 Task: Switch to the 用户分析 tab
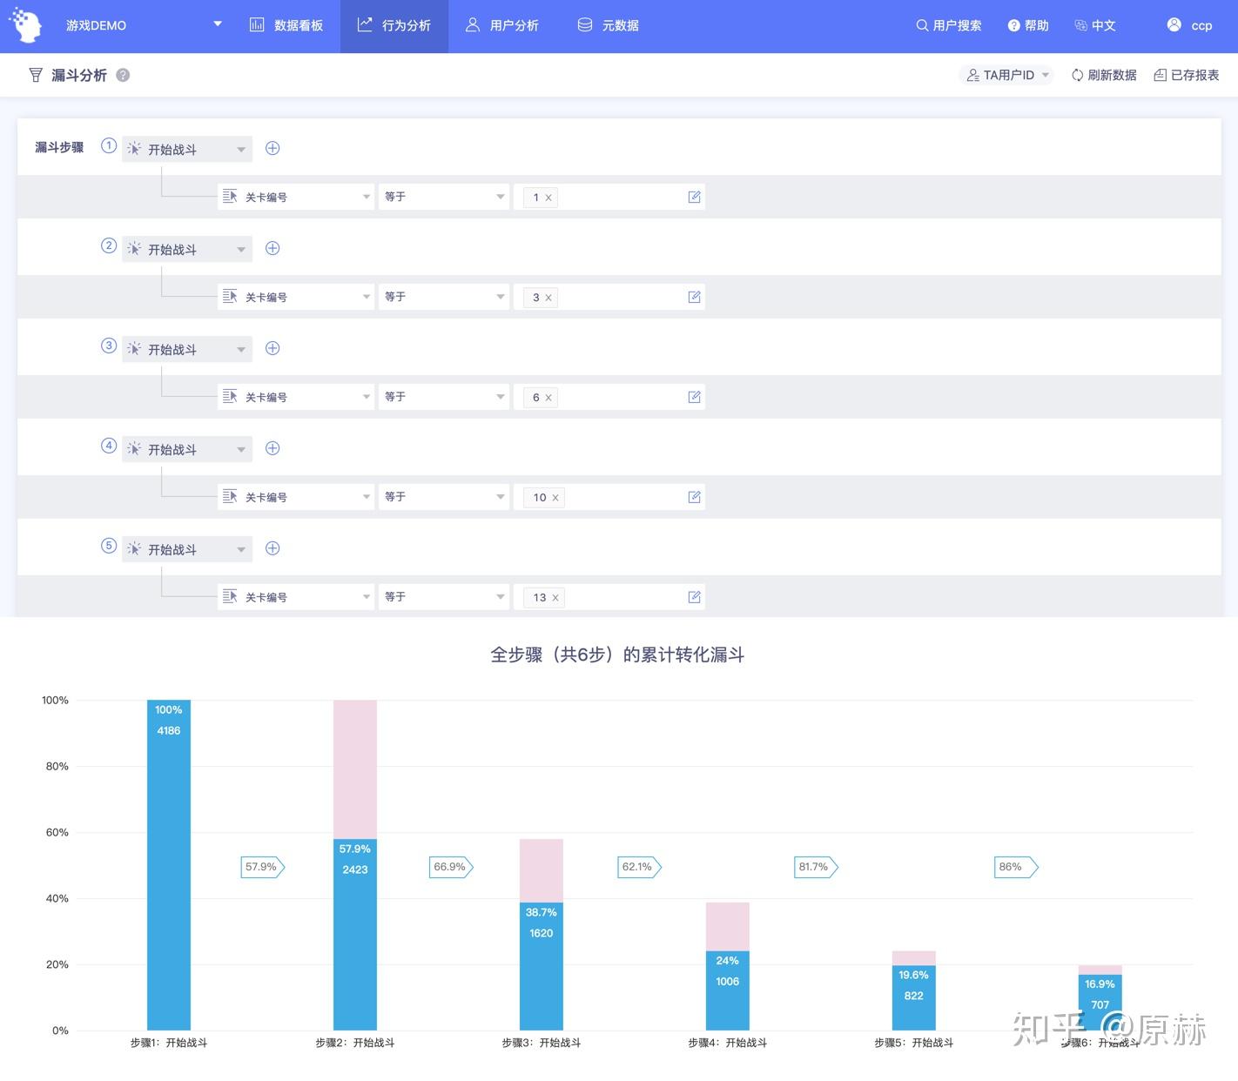point(503,25)
